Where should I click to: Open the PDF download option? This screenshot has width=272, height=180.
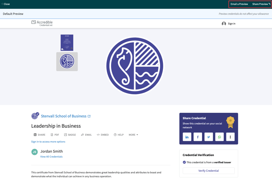[x=55, y=135]
